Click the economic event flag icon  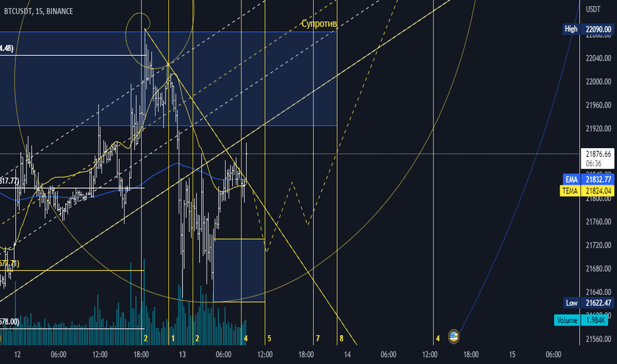point(453,336)
